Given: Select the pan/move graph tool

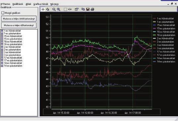Looking at the screenshot, I should [x=48, y=9].
